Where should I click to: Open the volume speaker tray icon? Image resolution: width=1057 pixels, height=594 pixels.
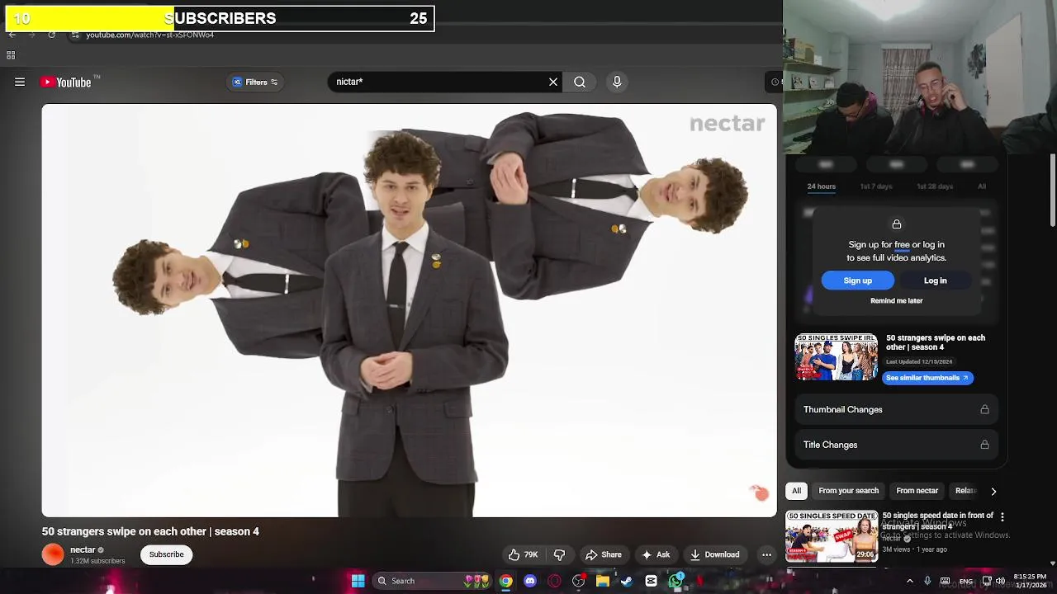(1001, 581)
